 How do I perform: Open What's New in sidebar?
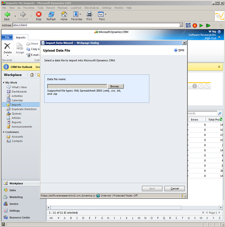[x=19, y=87]
